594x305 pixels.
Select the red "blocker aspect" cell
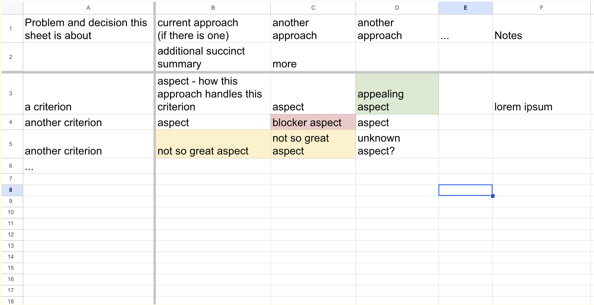(313, 122)
